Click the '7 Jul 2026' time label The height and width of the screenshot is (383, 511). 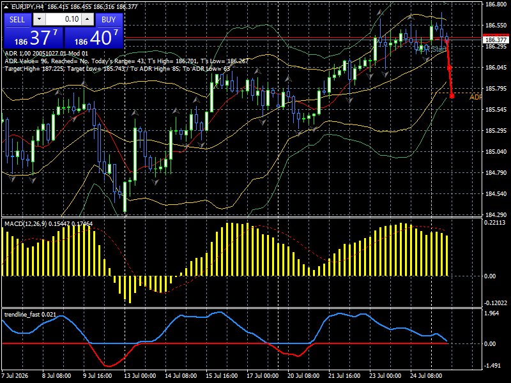coord(15,375)
